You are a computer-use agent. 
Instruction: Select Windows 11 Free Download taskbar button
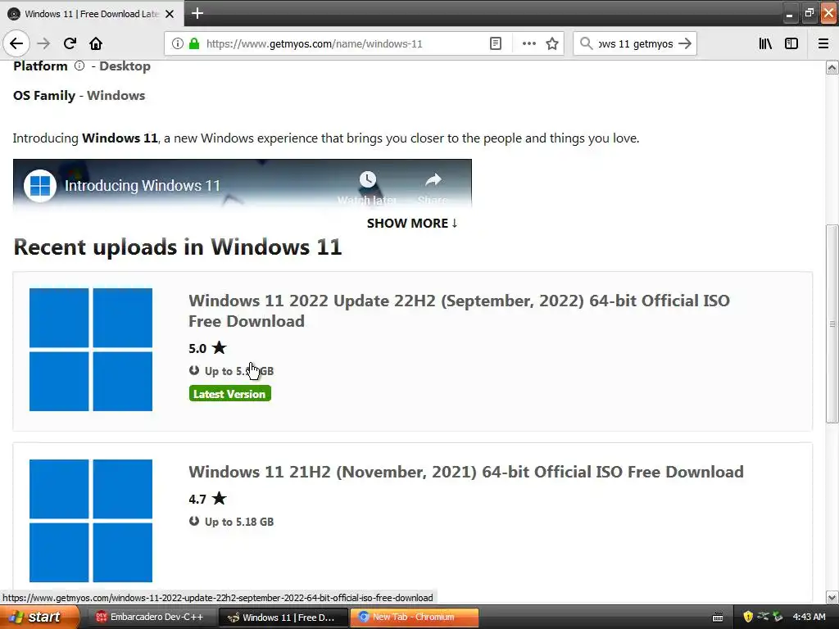click(x=283, y=618)
